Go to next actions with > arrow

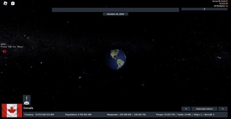tap(223, 109)
